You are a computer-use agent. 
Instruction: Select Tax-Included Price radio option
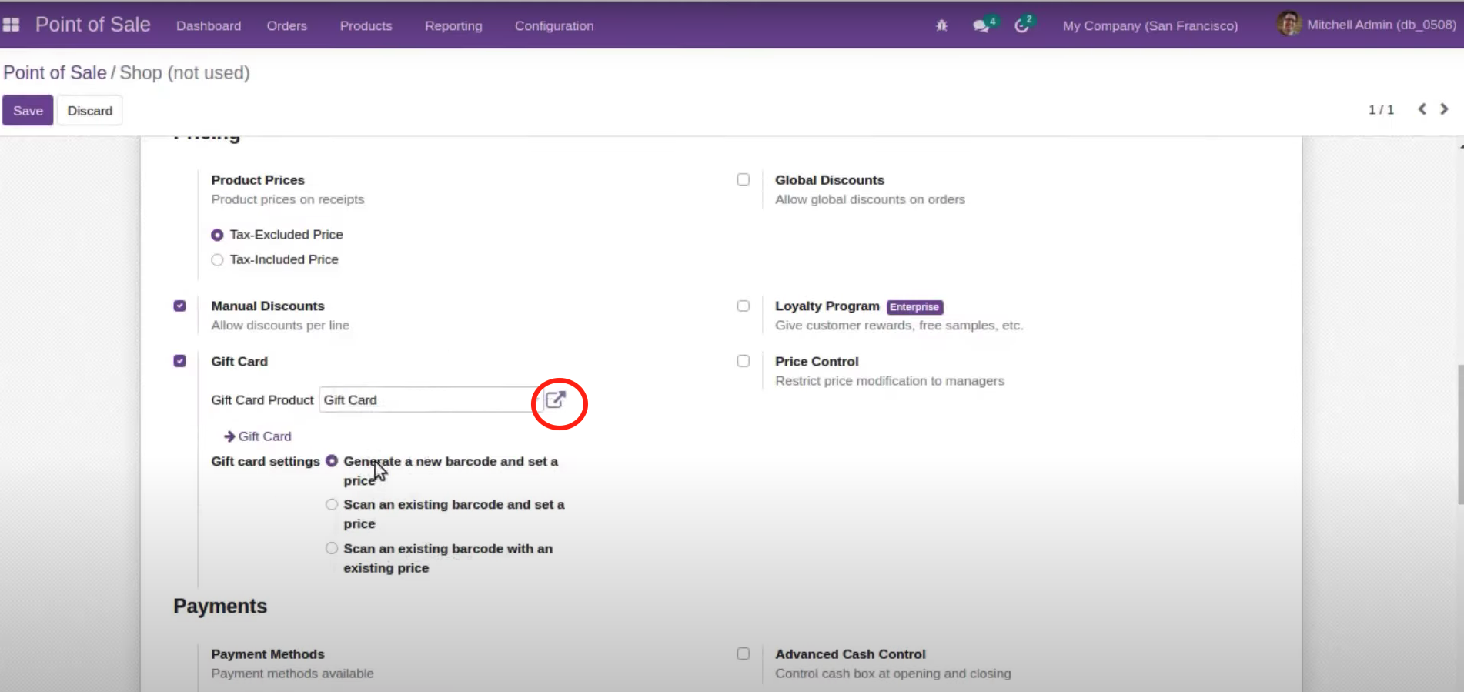pos(218,260)
